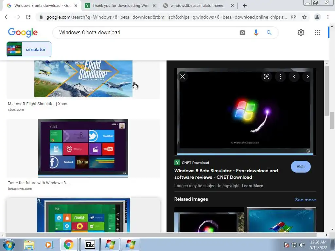The width and height of the screenshot is (335, 251).
Task: Reload the current page
Action: pos(28,17)
